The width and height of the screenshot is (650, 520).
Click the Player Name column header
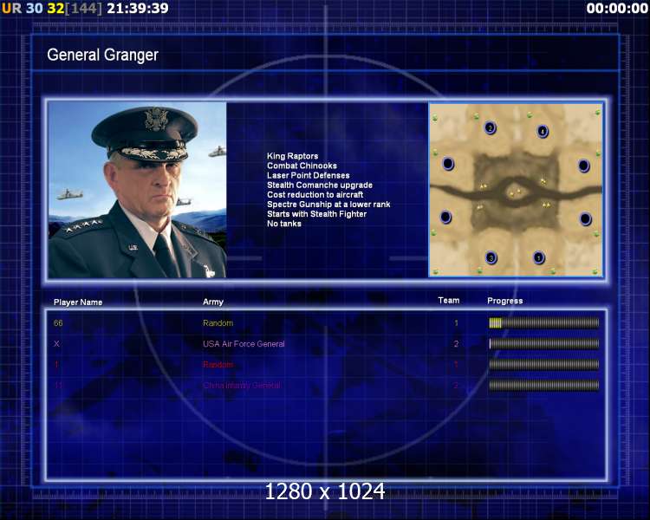[78, 302]
